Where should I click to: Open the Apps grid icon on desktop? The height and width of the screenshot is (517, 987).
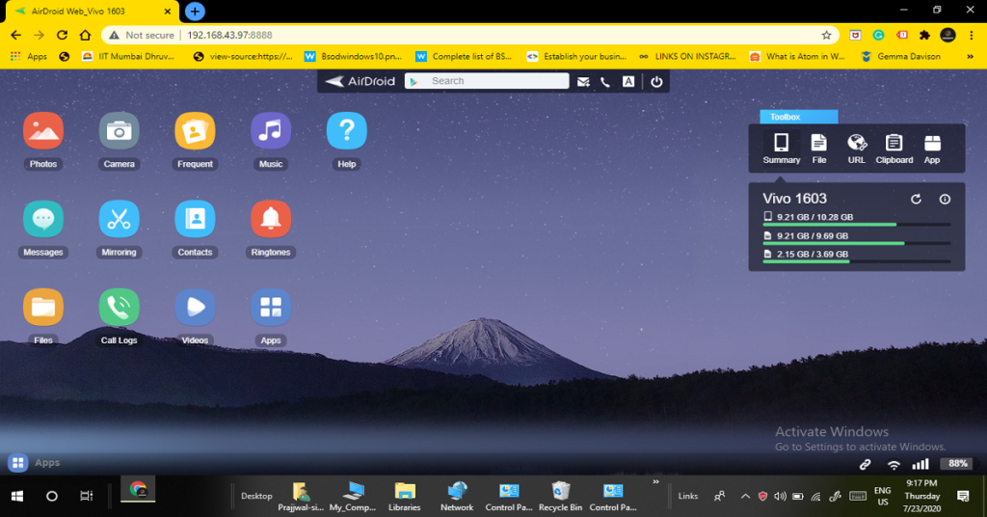point(271,308)
